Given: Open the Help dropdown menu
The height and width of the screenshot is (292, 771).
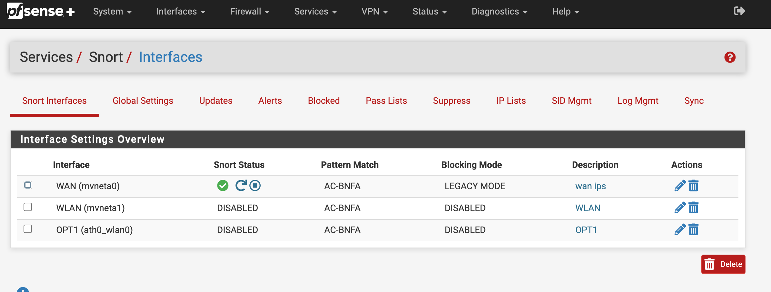Looking at the screenshot, I should coord(566,11).
